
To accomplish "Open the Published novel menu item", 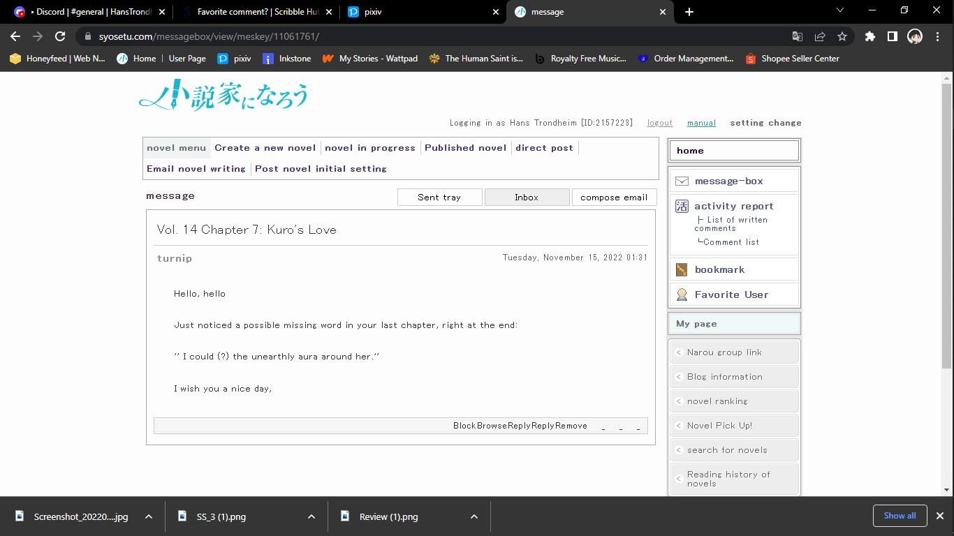I will point(465,148).
